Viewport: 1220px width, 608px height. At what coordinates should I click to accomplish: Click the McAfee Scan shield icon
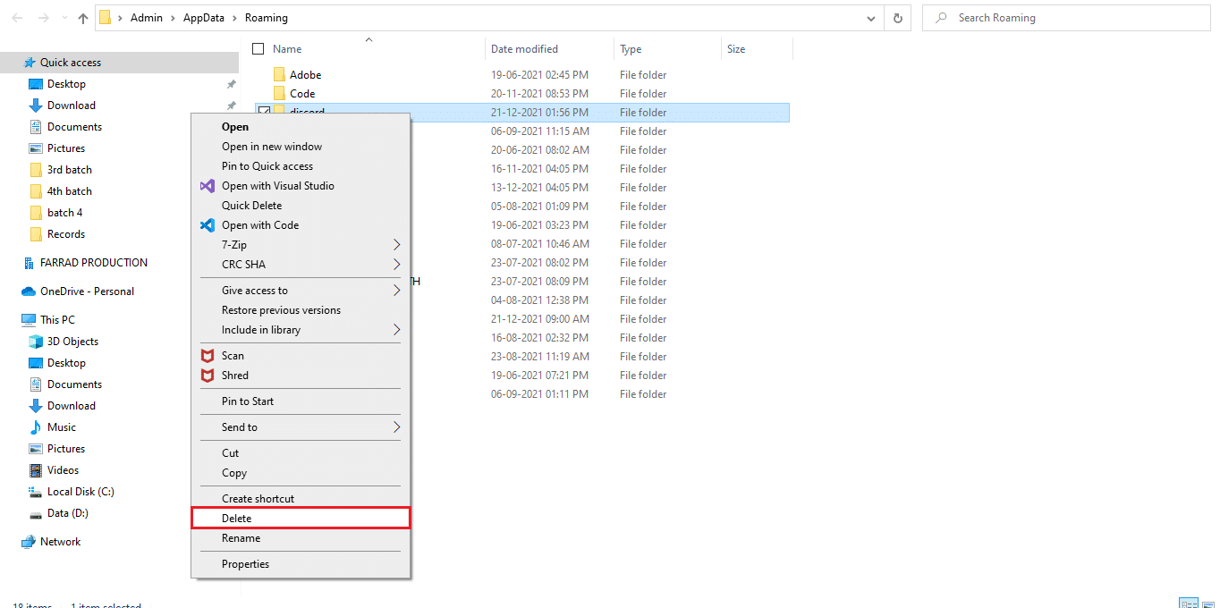(x=207, y=356)
